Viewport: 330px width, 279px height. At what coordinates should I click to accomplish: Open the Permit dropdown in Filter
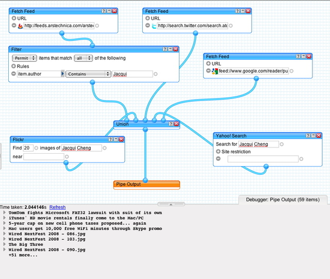pyautogui.click(x=24, y=58)
